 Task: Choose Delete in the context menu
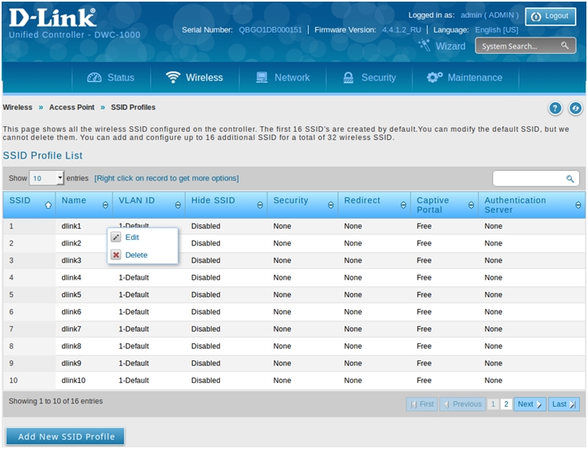pyautogui.click(x=135, y=255)
